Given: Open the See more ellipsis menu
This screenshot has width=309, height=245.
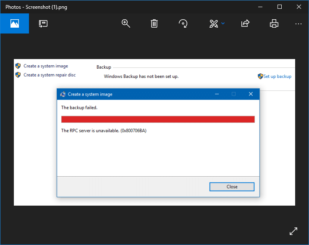Looking at the screenshot, I should click(299, 24).
